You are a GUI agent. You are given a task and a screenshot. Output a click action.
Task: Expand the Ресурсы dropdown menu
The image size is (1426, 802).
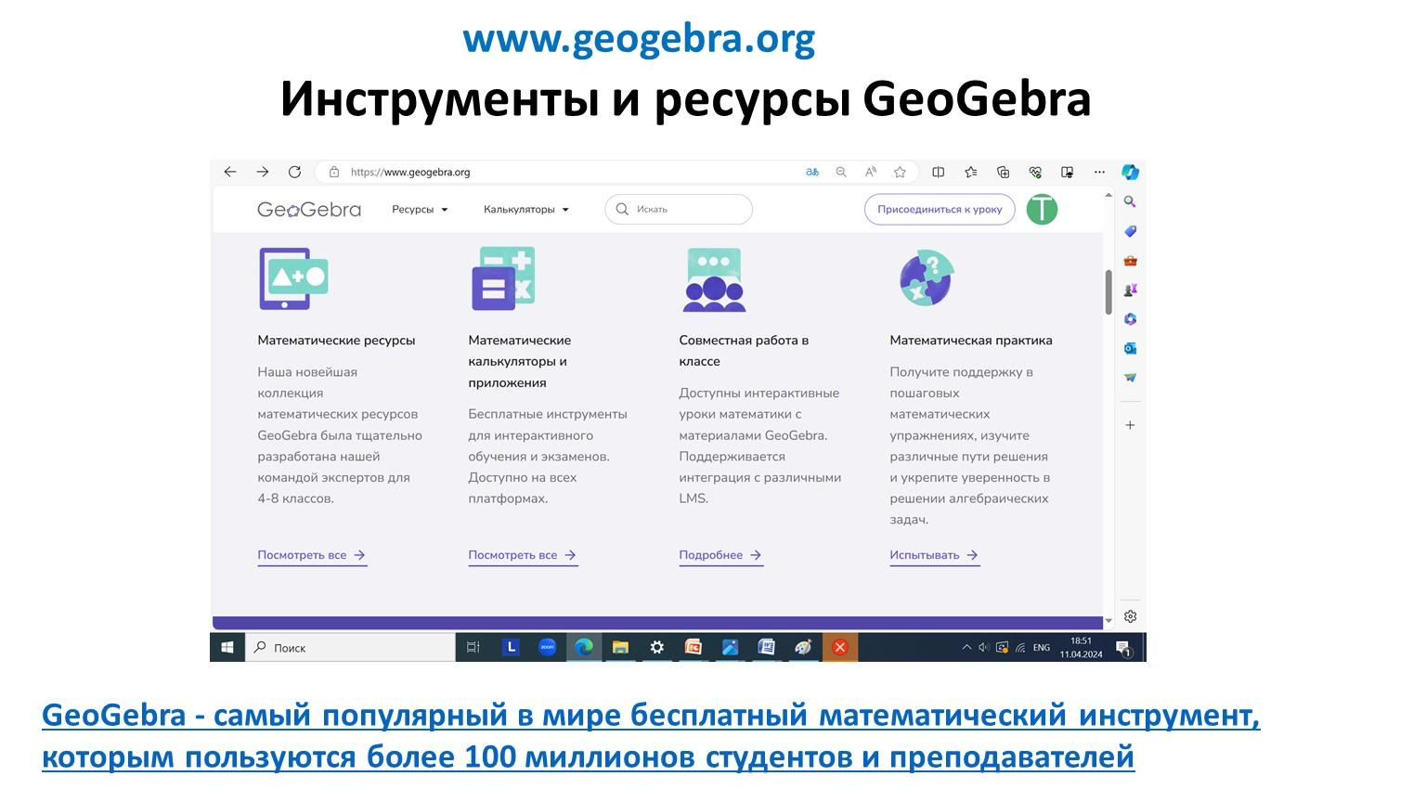click(x=420, y=210)
